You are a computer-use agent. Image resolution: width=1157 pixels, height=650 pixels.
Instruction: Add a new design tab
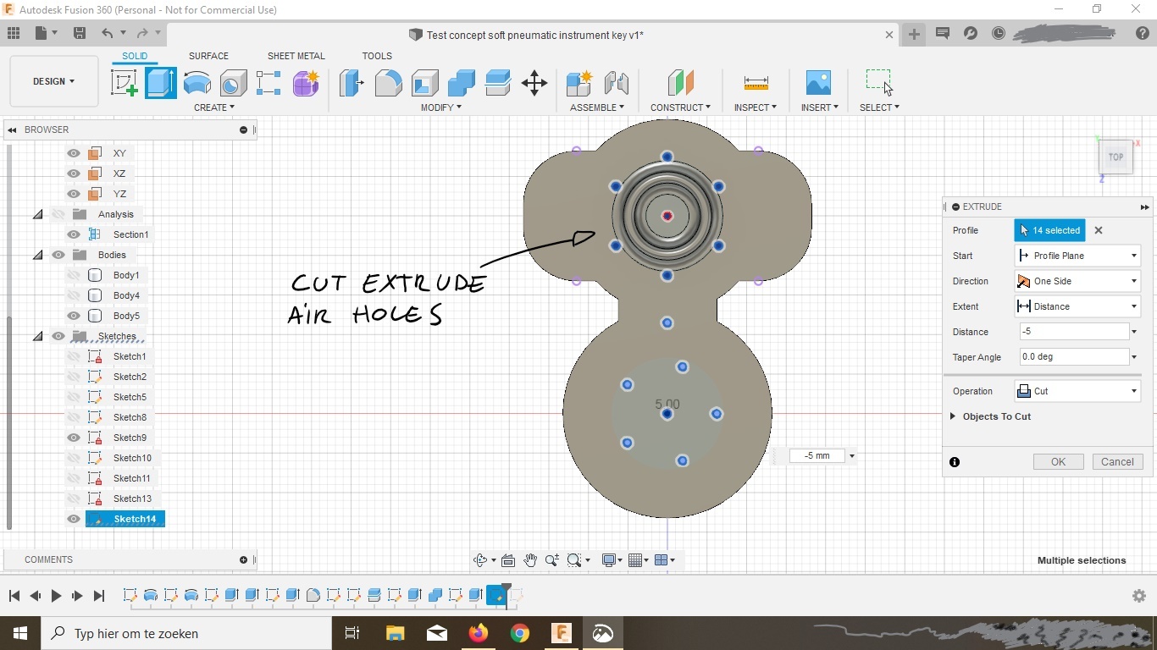click(x=914, y=34)
